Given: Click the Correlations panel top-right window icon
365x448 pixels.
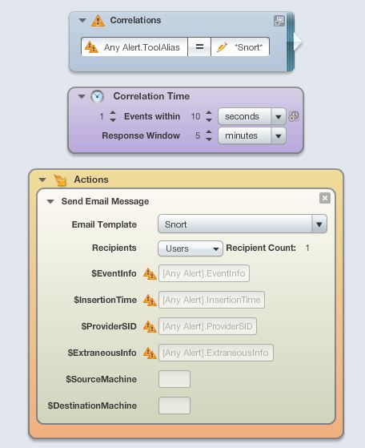Looking at the screenshot, I should point(279,21).
